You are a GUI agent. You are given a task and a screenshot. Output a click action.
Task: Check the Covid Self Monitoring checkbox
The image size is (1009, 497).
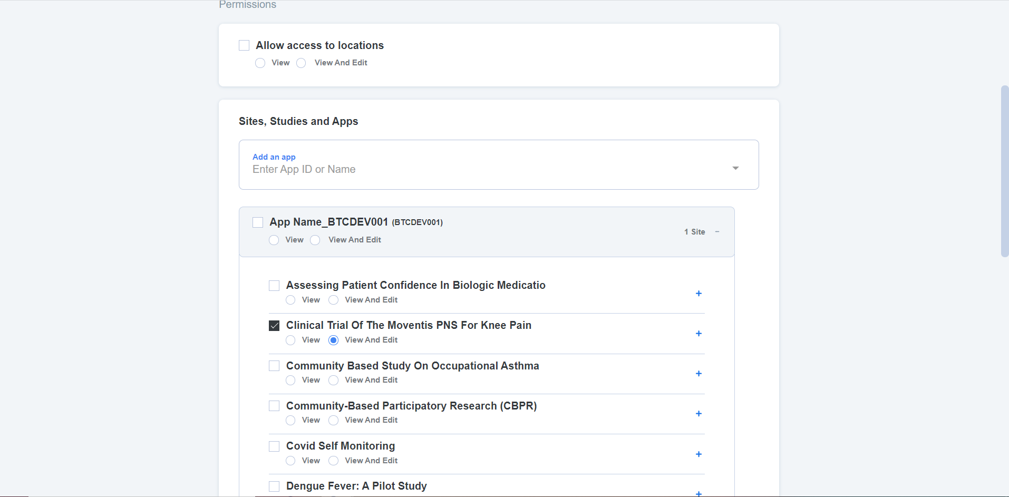point(274,446)
